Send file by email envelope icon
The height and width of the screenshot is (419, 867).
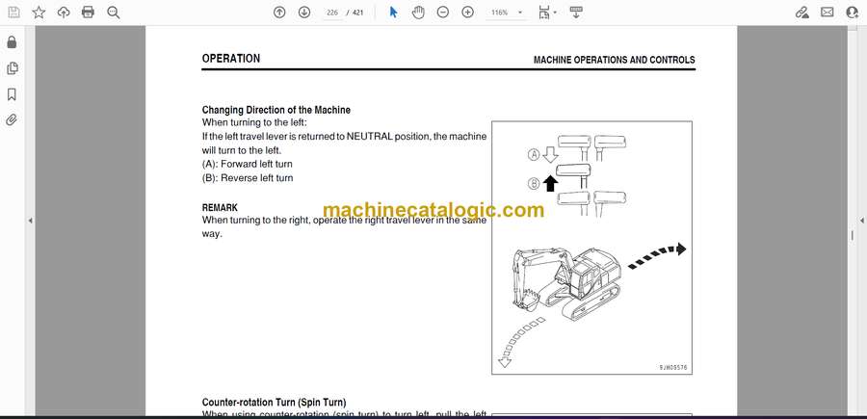[x=828, y=13]
